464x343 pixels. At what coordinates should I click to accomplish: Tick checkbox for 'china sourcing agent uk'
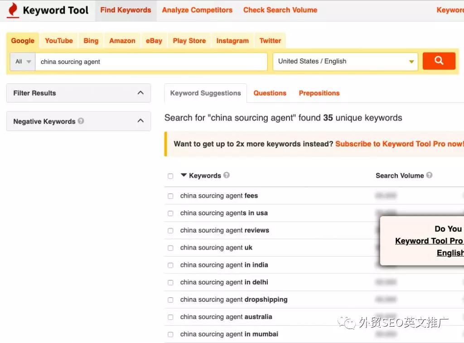pos(170,248)
